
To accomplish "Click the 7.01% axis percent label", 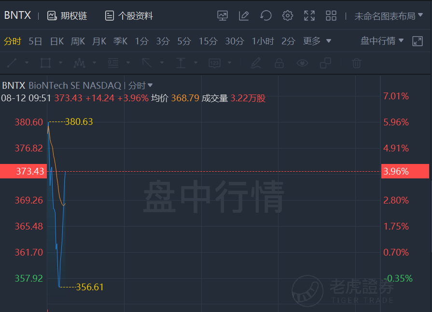I will click(396, 96).
